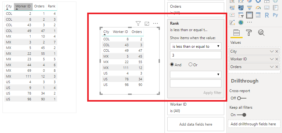Select the KPI visualization icon
This screenshot has width=282, height=133.
(x=232, y=15)
